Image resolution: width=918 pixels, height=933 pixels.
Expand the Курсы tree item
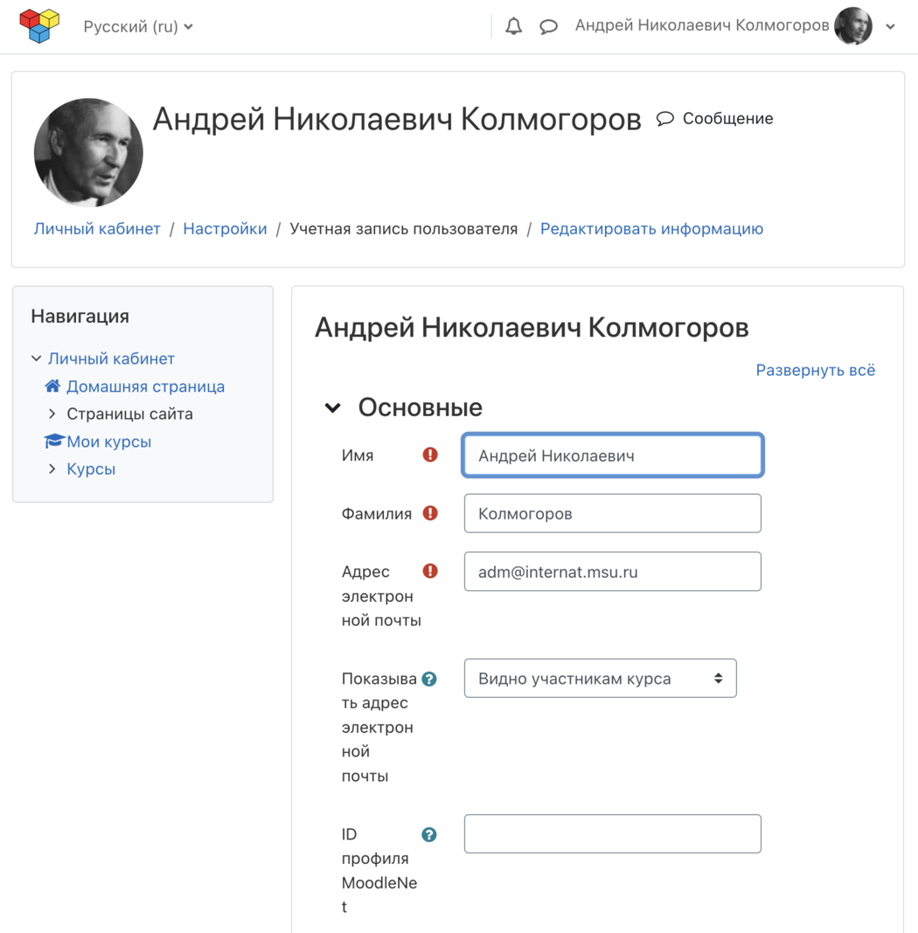click(x=52, y=469)
